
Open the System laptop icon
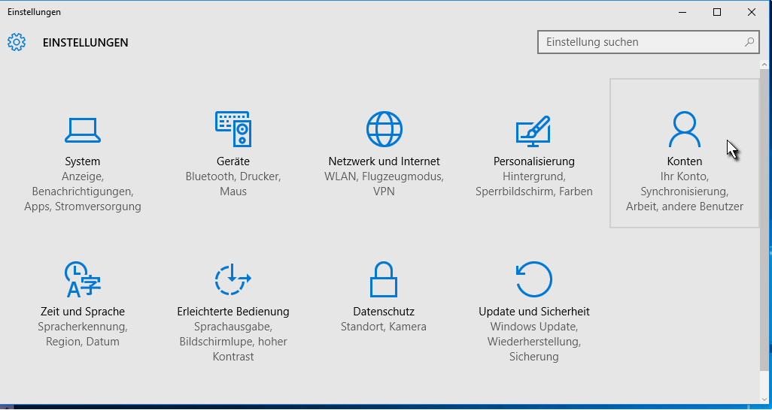tap(82, 130)
